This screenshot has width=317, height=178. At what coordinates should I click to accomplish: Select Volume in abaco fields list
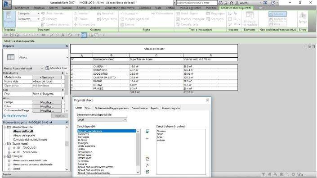click(x=161, y=140)
